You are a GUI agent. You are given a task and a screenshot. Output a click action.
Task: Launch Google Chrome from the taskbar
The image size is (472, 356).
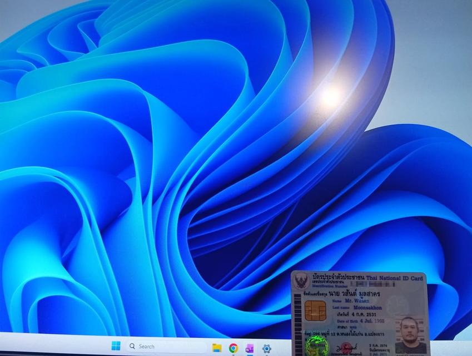pos(233,348)
